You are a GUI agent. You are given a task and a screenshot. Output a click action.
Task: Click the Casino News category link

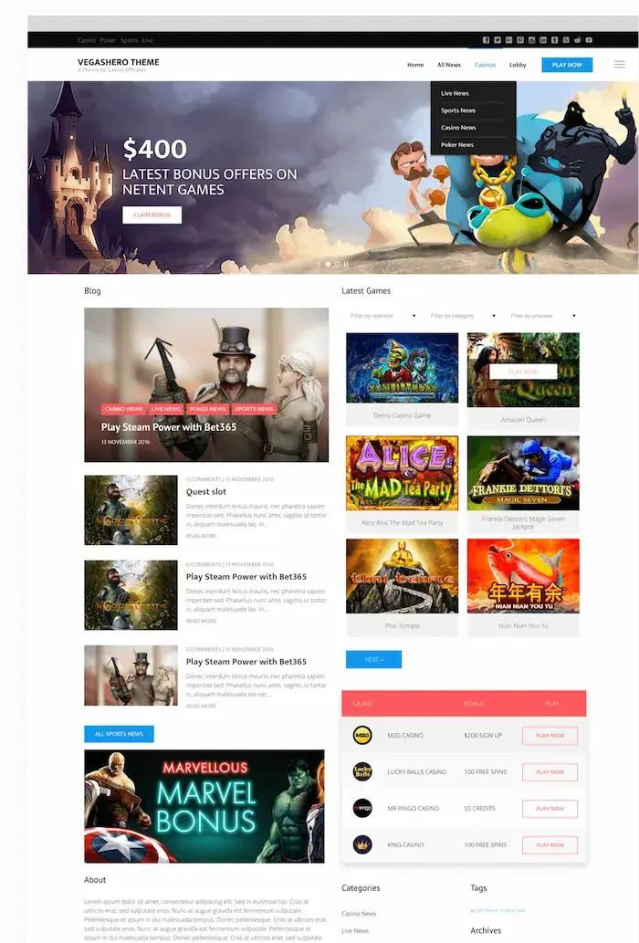pyautogui.click(x=359, y=914)
